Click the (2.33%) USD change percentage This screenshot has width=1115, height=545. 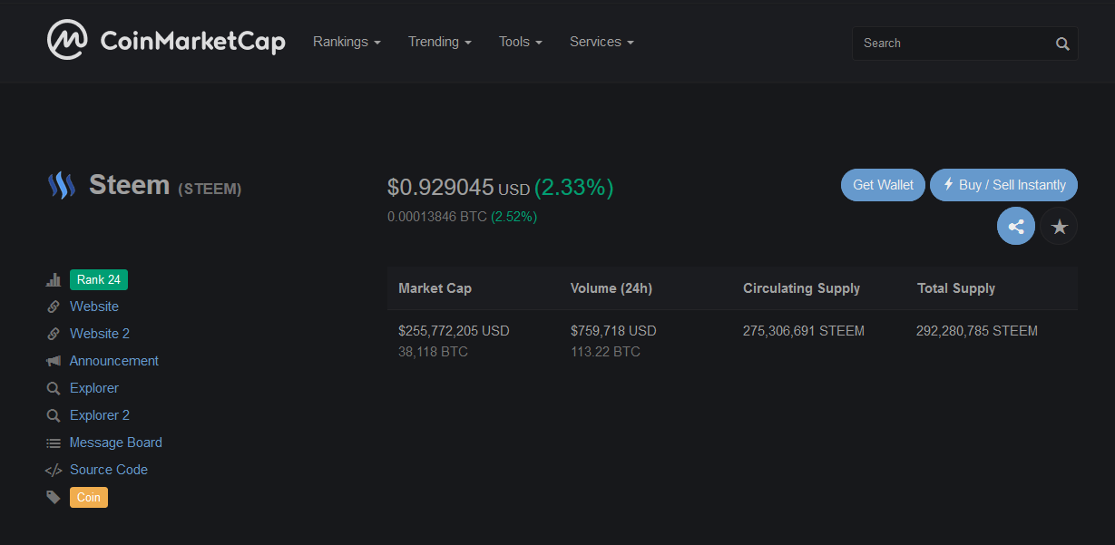(573, 188)
